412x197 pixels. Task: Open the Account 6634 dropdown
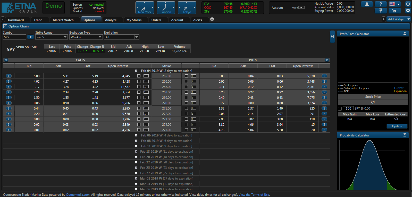pos(298,7)
